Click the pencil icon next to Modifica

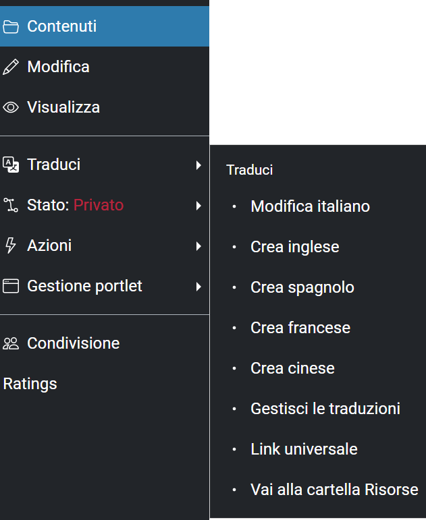tap(11, 67)
